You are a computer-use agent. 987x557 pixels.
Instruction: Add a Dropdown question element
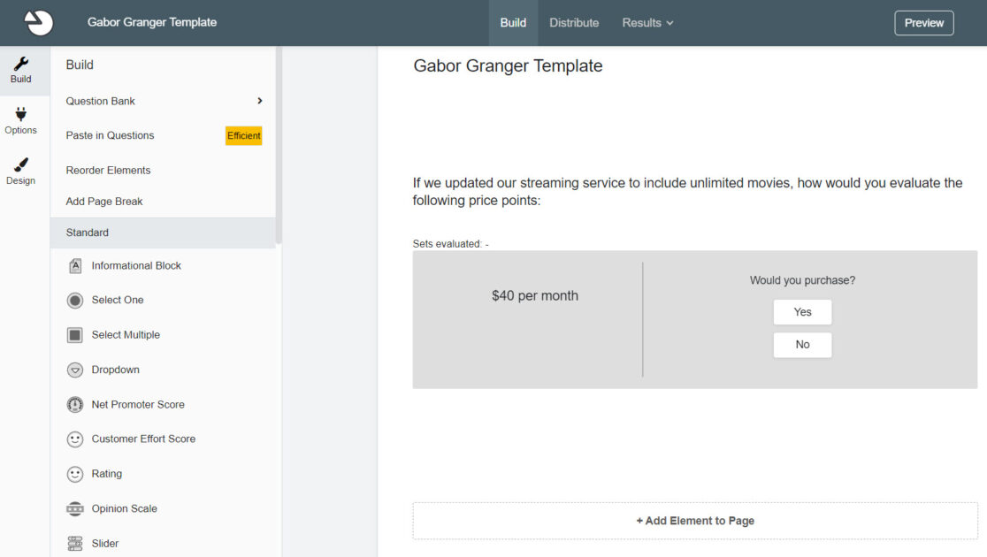(x=115, y=370)
